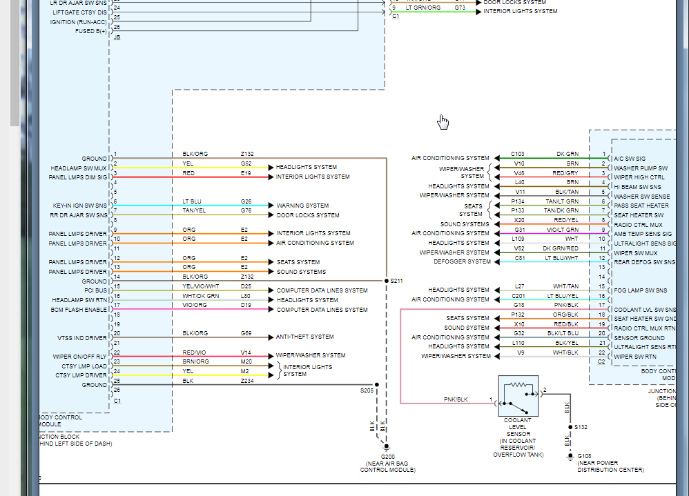Click the LT GRN/ORG wire color text
The image size is (689, 496).
(x=423, y=8)
